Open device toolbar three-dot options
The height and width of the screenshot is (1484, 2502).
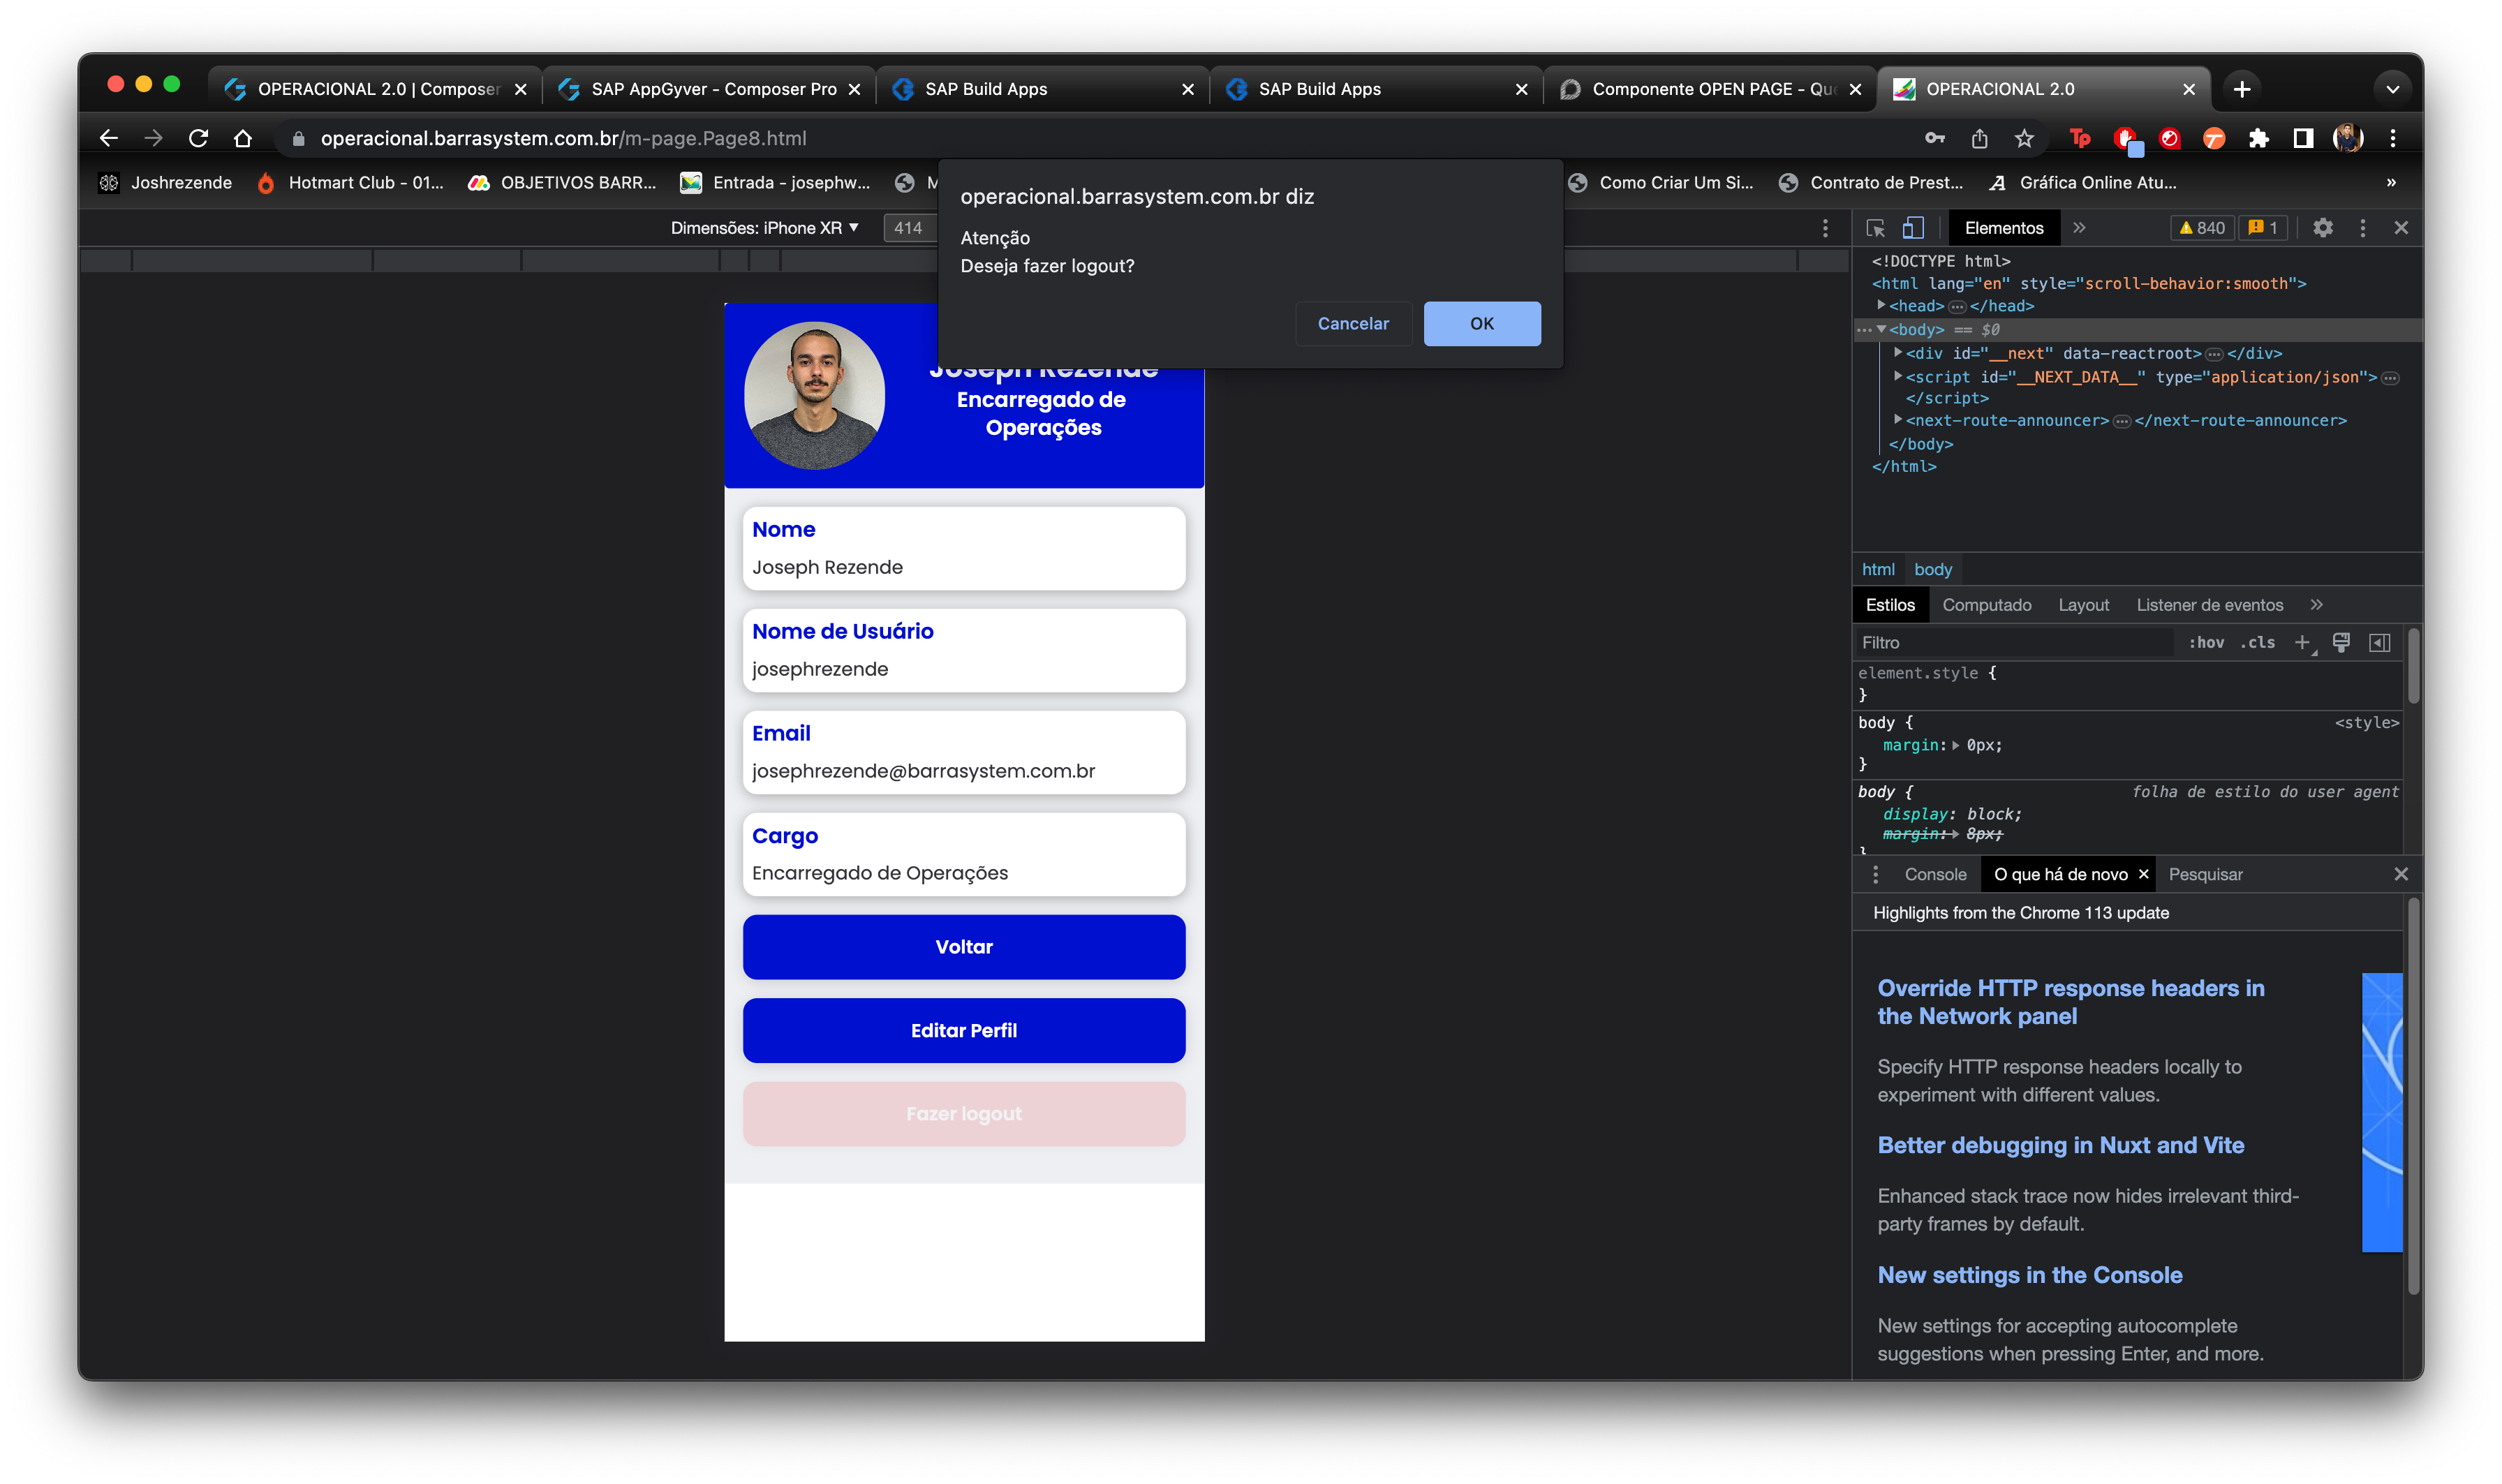pyautogui.click(x=1824, y=228)
